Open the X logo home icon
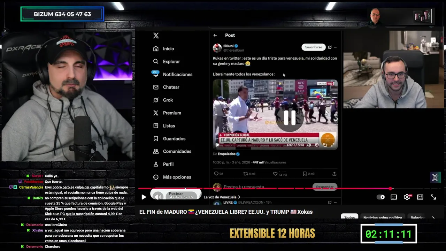 156,36
